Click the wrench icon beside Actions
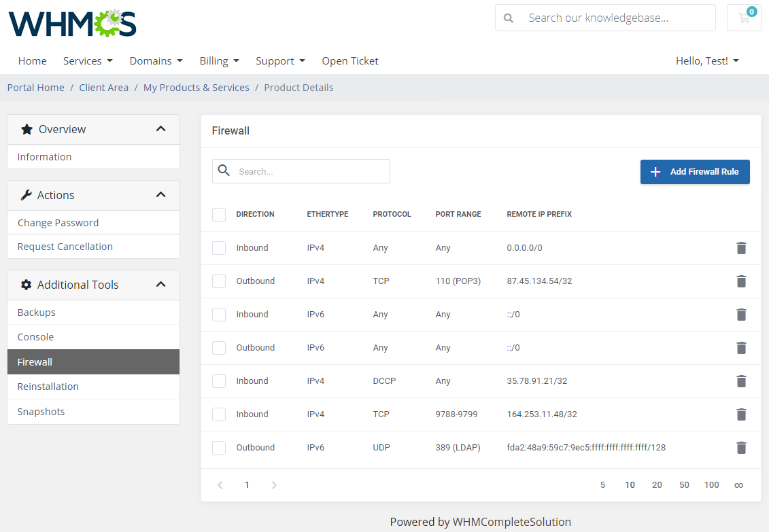The height and width of the screenshot is (532, 769). [x=27, y=195]
